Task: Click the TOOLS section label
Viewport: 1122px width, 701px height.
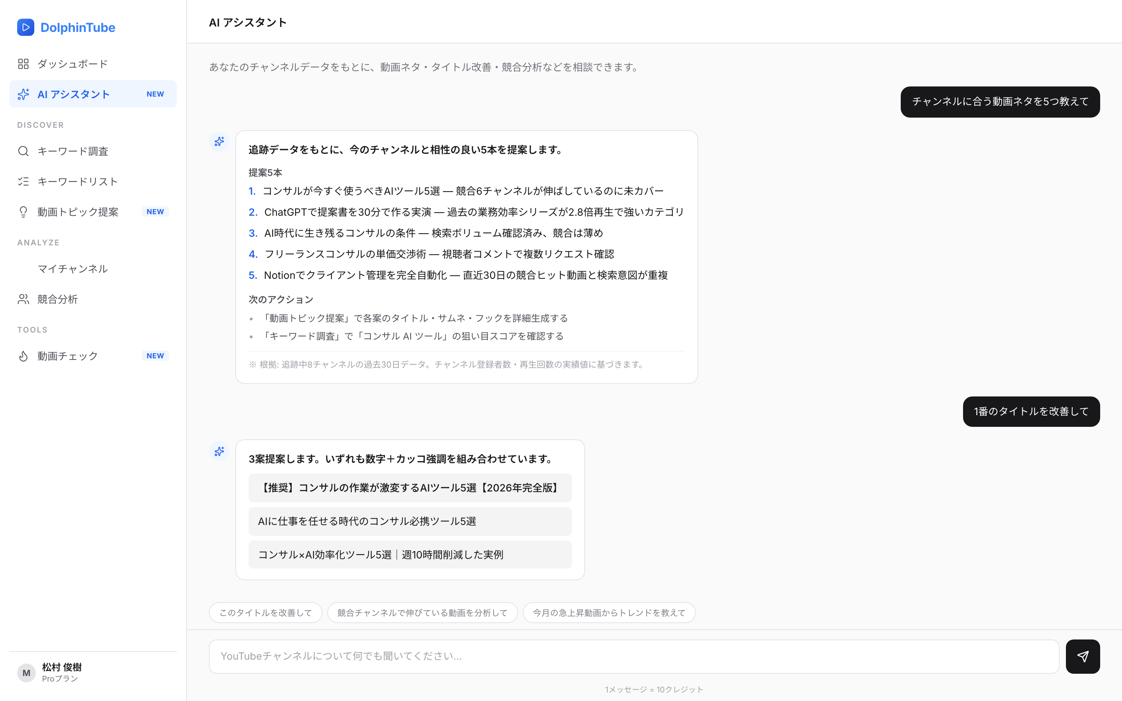Action: coord(32,330)
